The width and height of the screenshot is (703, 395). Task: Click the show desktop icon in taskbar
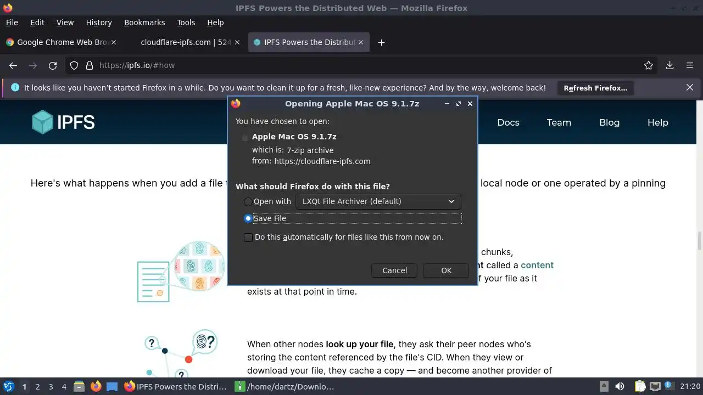tap(112, 386)
